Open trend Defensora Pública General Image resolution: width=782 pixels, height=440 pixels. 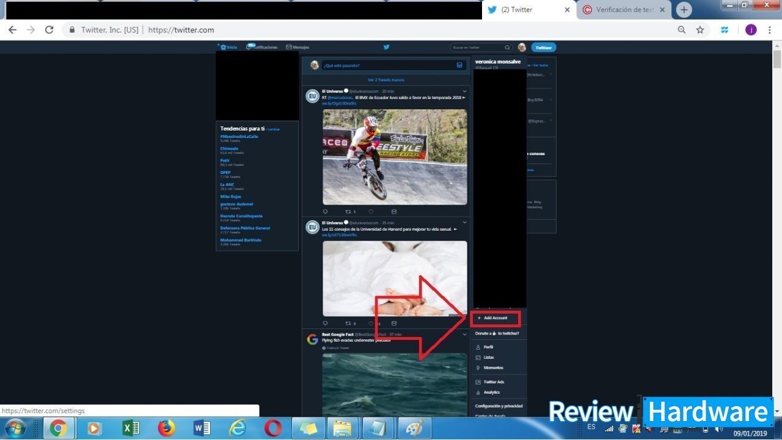coord(245,228)
